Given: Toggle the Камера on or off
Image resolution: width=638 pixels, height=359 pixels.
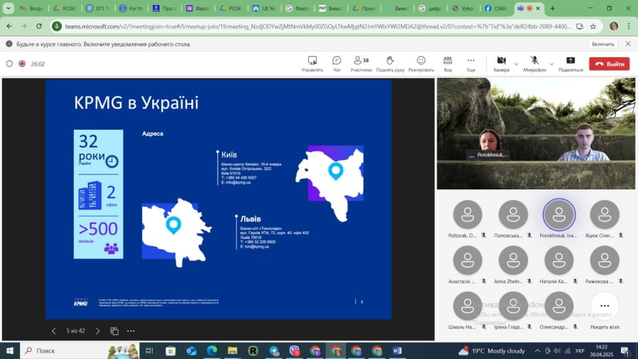Looking at the screenshot, I should (502, 64).
